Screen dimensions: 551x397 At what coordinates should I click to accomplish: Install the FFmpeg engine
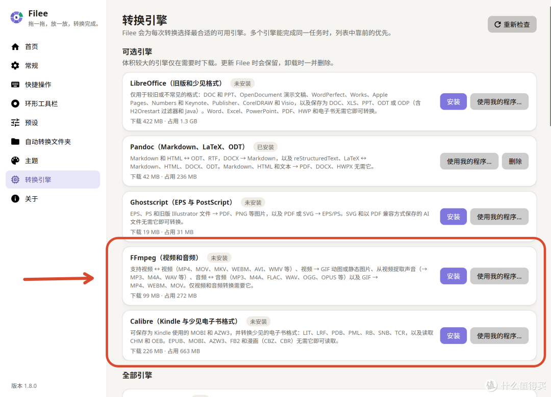click(454, 276)
